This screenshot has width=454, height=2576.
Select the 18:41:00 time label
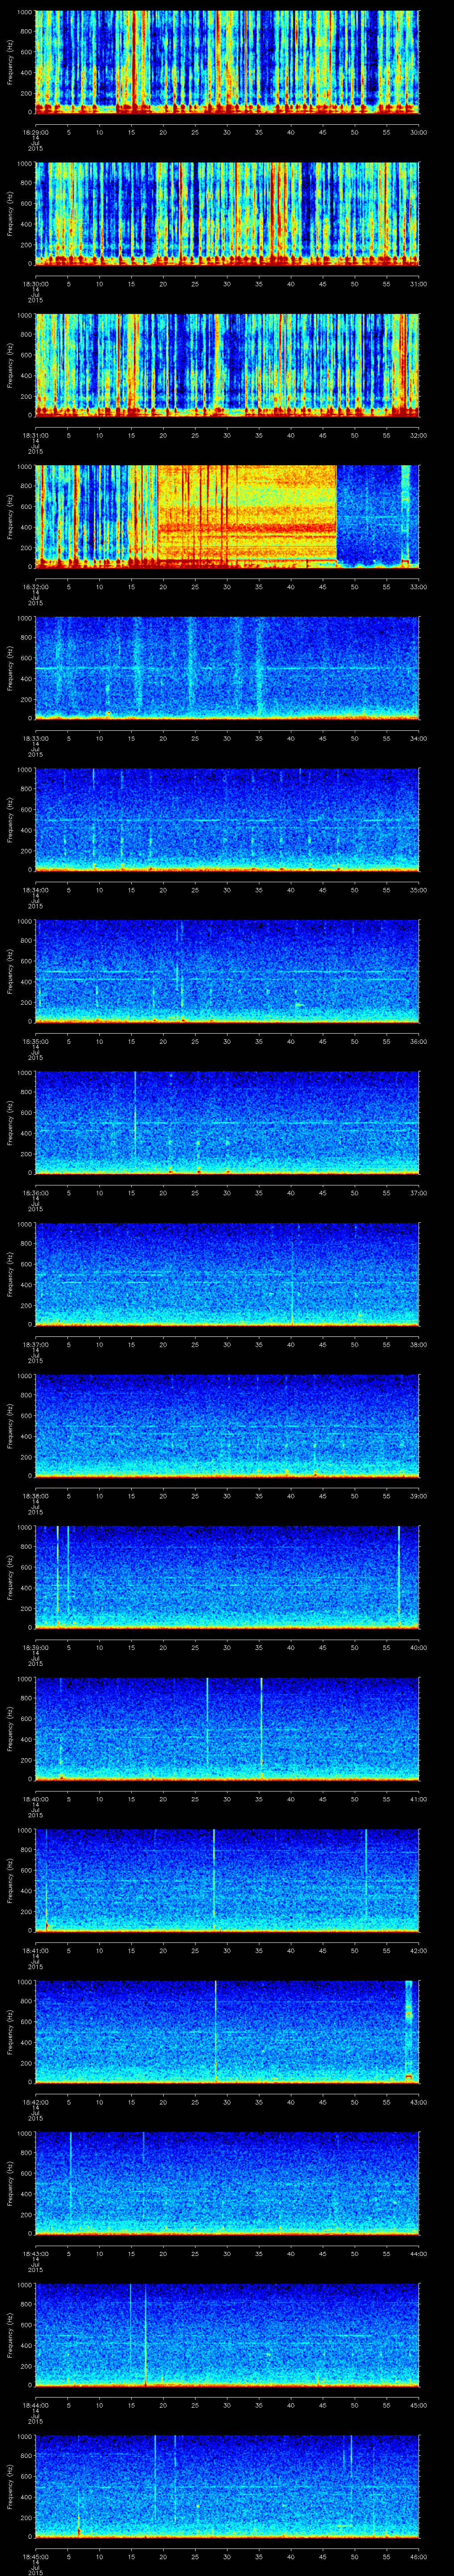(36, 1950)
